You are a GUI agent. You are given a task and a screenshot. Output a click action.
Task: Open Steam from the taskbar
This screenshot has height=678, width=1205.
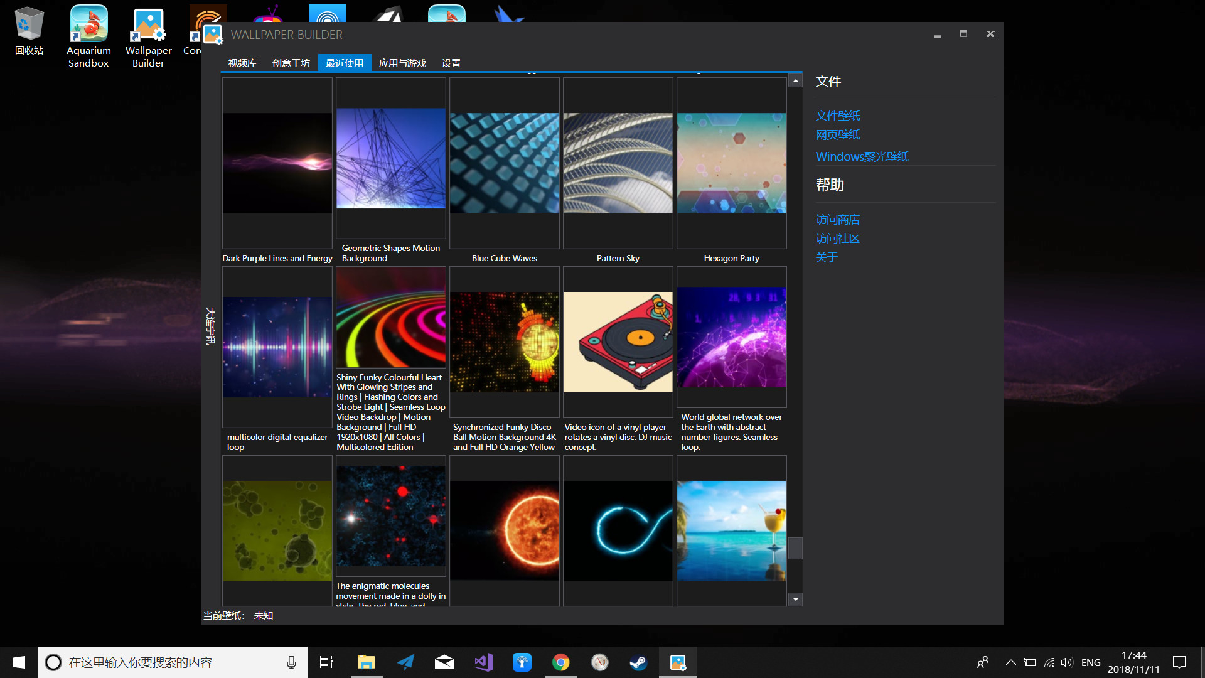tap(638, 662)
